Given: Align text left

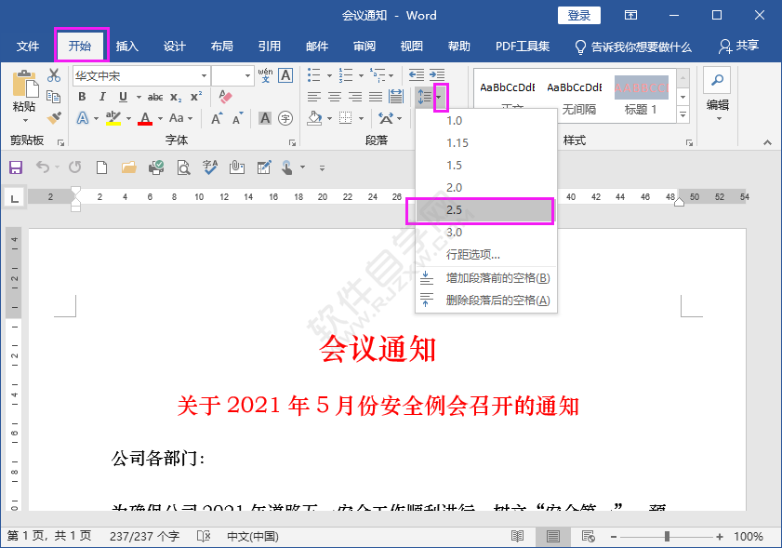Looking at the screenshot, I should pyautogui.click(x=313, y=97).
